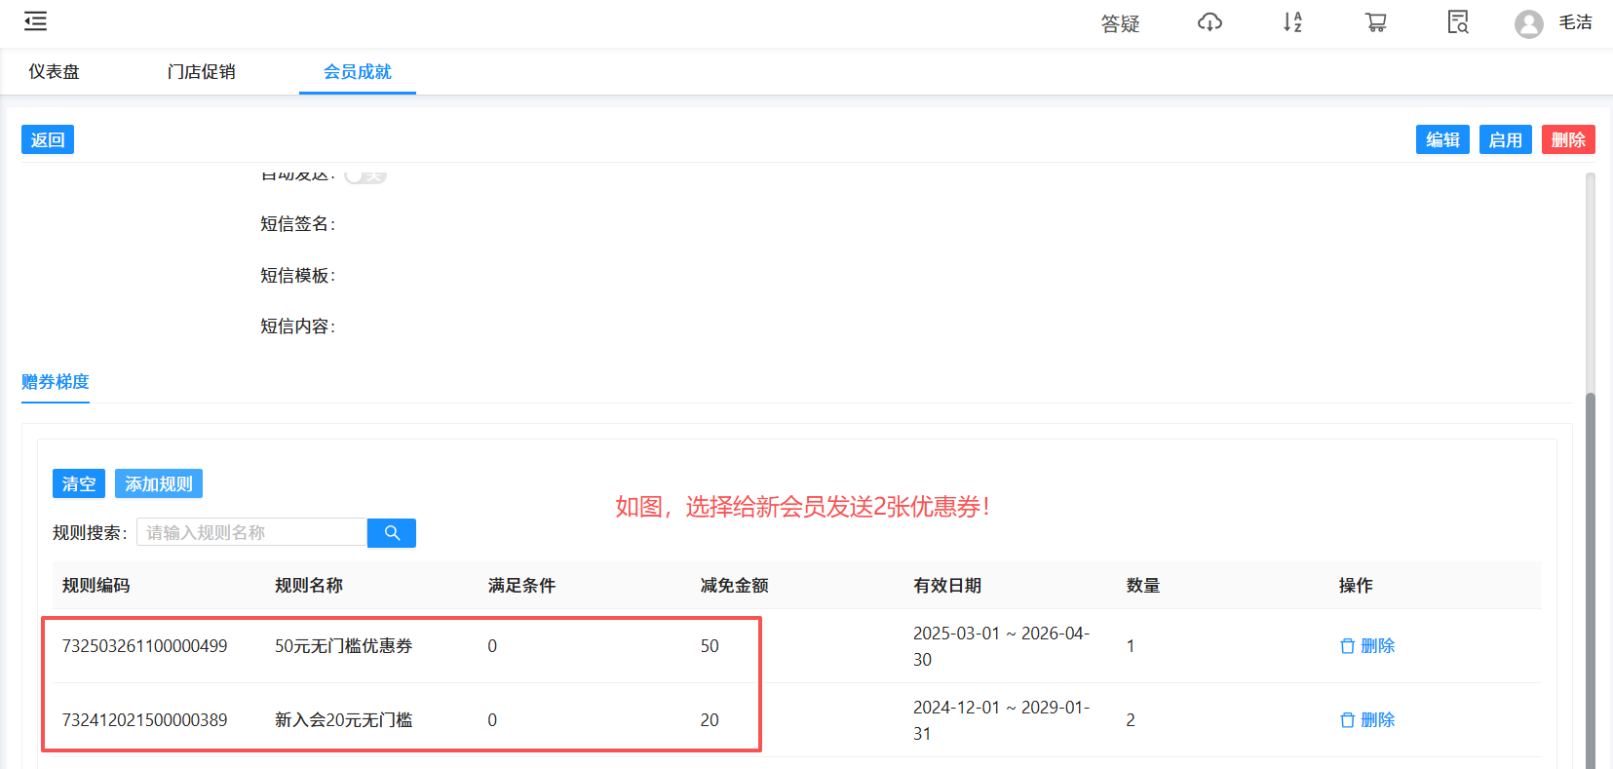Click the rule search magnifier button
The width and height of the screenshot is (1613, 769).
[x=392, y=533]
